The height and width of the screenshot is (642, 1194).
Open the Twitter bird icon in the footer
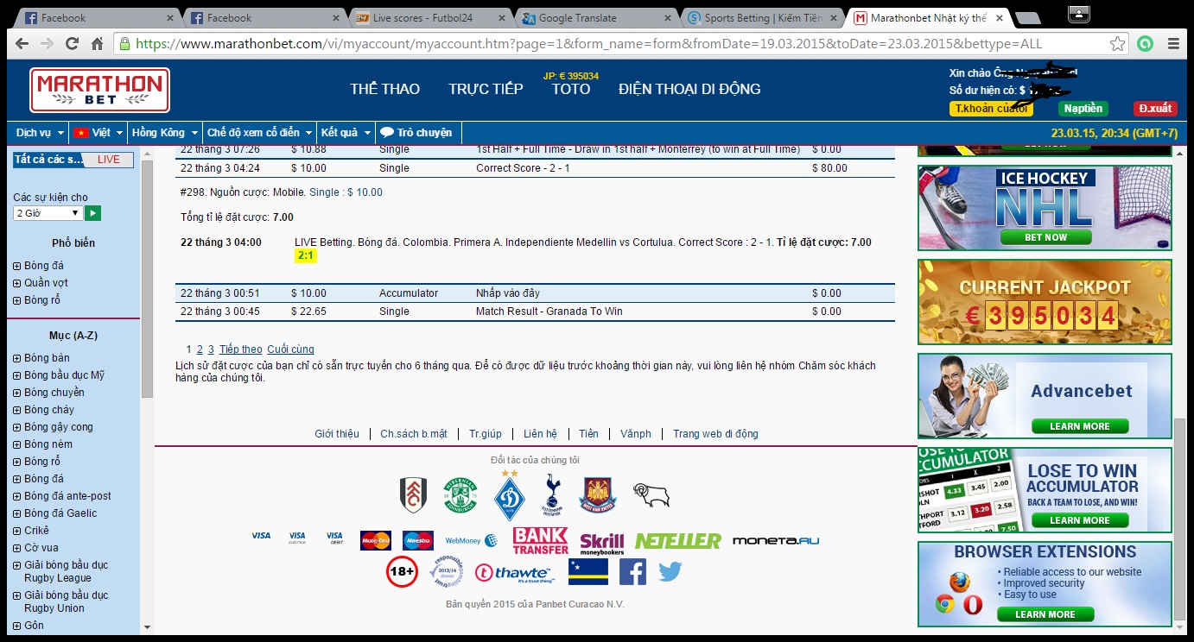pyautogui.click(x=670, y=572)
